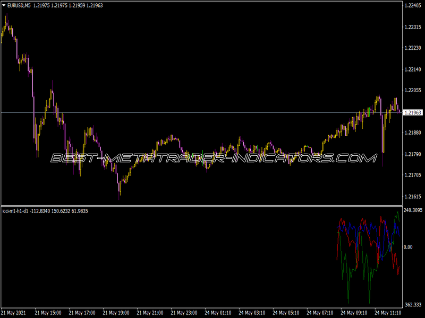Click the 1.22315 price scale value

(413, 27)
